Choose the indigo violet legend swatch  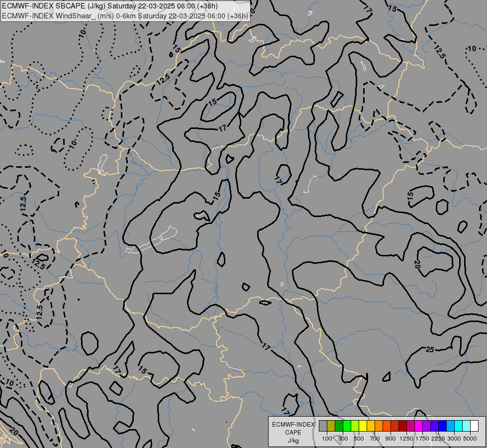pos(434,426)
